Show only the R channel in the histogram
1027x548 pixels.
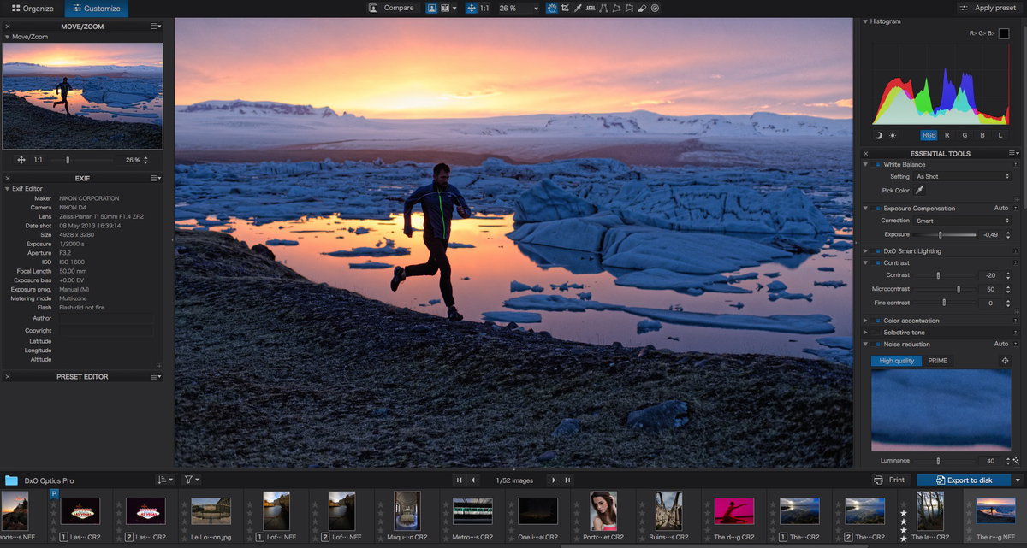[947, 135]
